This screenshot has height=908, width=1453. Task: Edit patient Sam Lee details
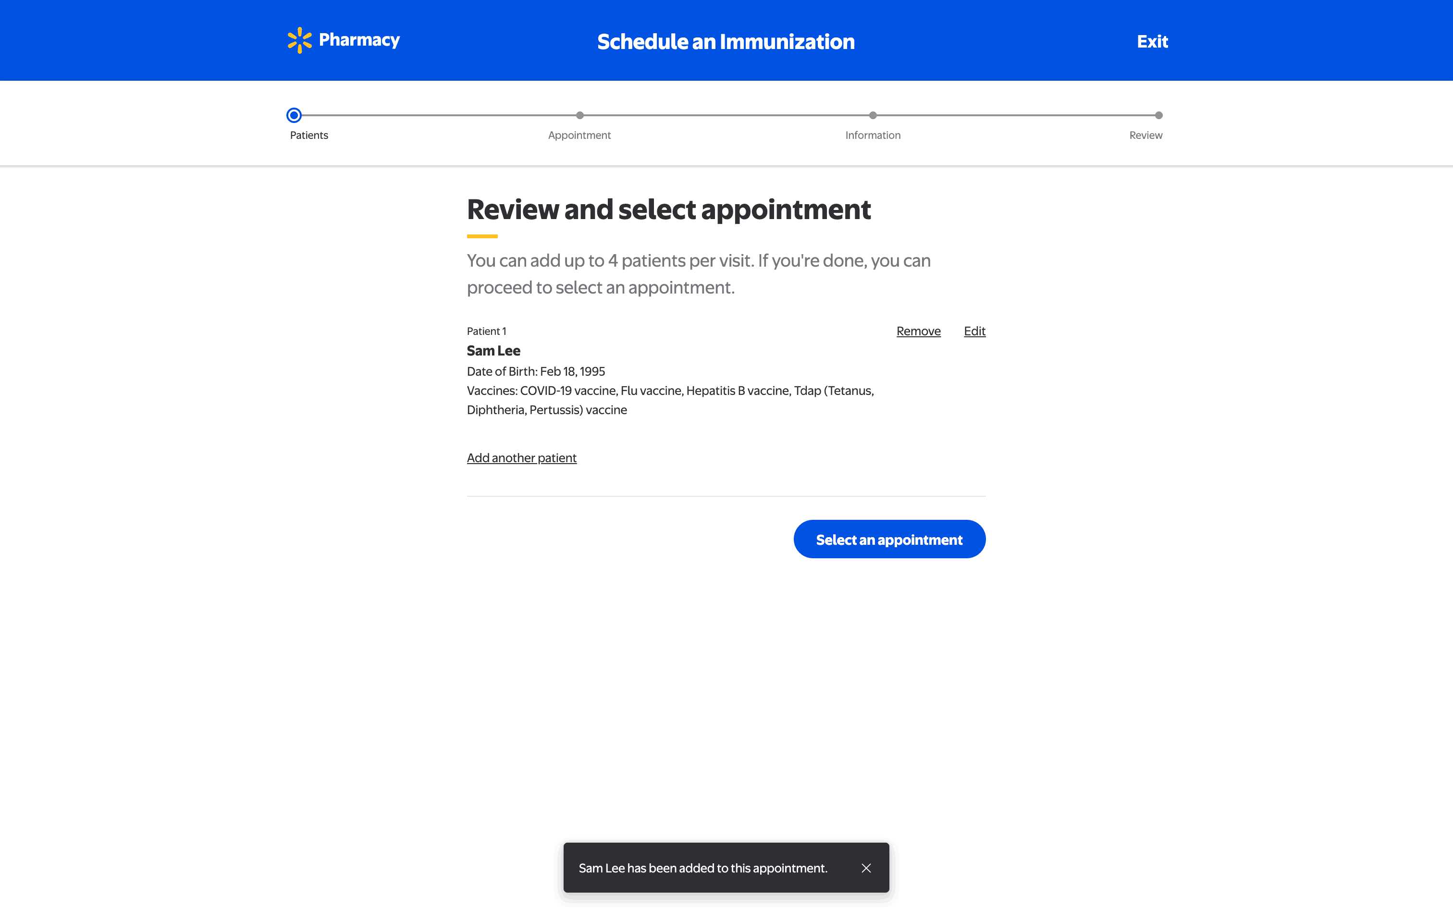click(974, 331)
